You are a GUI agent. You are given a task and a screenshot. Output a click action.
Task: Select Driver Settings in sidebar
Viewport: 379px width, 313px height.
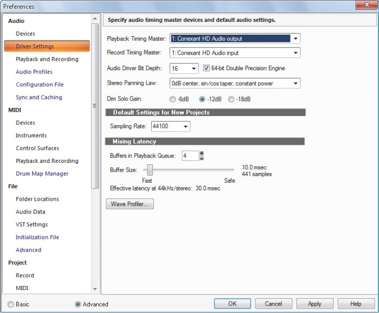[47, 46]
